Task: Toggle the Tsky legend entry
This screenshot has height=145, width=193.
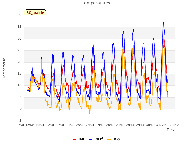Action: coord(114,139)
